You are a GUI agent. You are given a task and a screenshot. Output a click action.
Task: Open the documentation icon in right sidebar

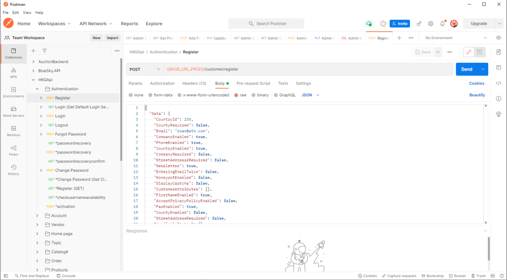click(499, 52)
